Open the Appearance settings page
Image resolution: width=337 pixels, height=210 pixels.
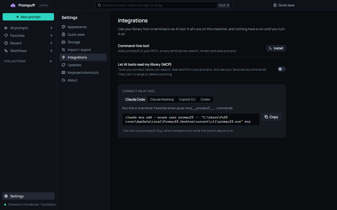[83, 27]
